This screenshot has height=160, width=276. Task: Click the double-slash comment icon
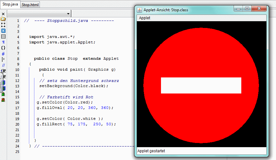tap(3, 65)
